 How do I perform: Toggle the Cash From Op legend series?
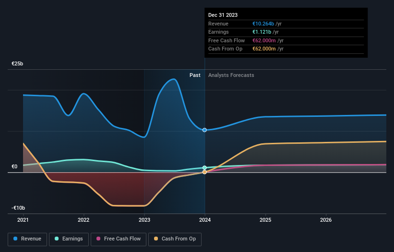point(175,239)
